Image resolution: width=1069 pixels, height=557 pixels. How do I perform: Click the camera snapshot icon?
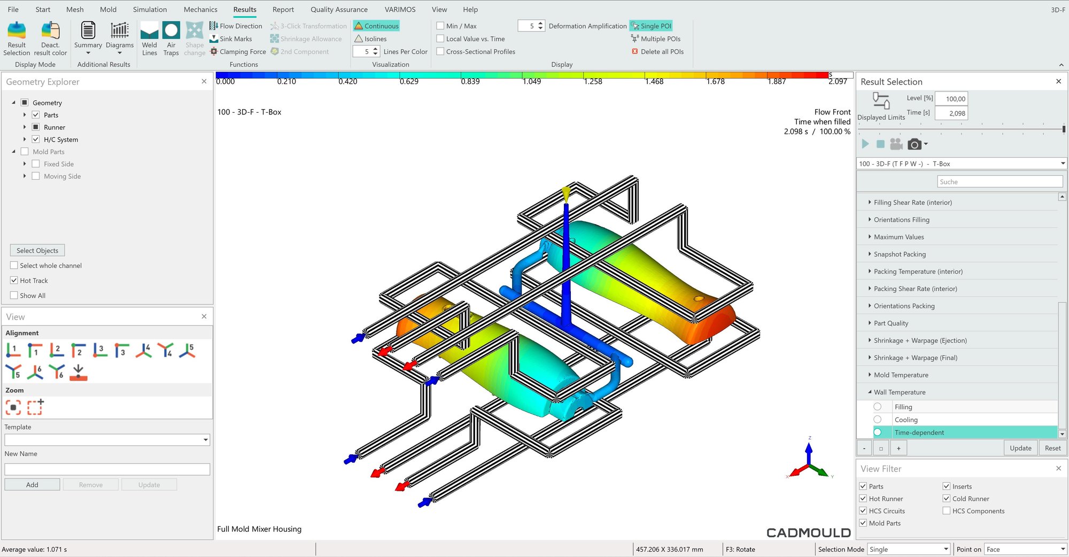click(915, 144)
